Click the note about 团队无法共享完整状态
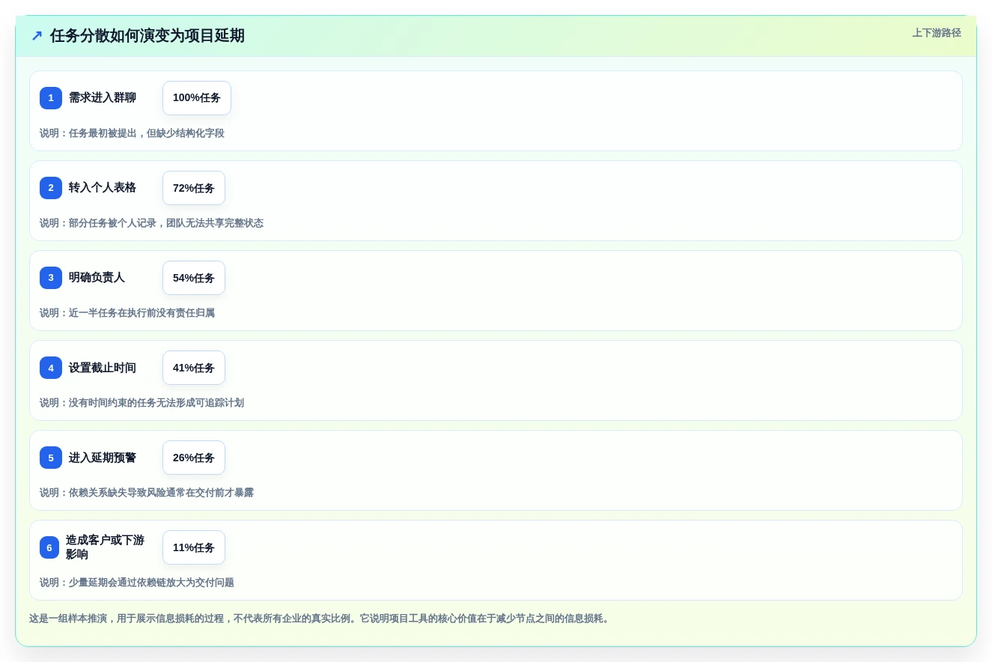 click(x=151, y=223)
